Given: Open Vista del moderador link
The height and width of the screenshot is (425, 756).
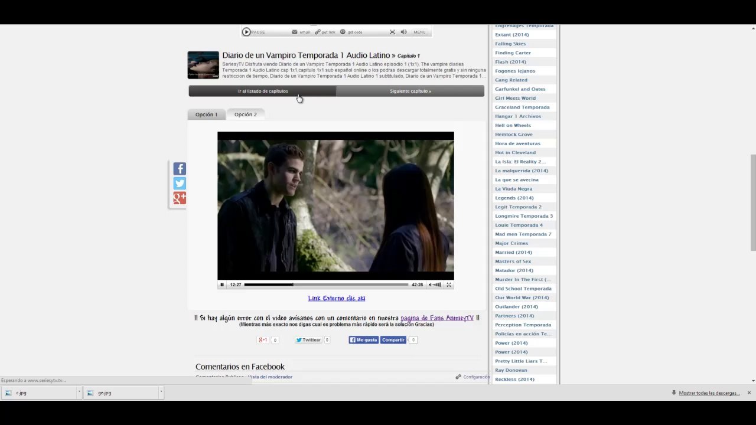Looking at the screenshot, I should 270,377.
